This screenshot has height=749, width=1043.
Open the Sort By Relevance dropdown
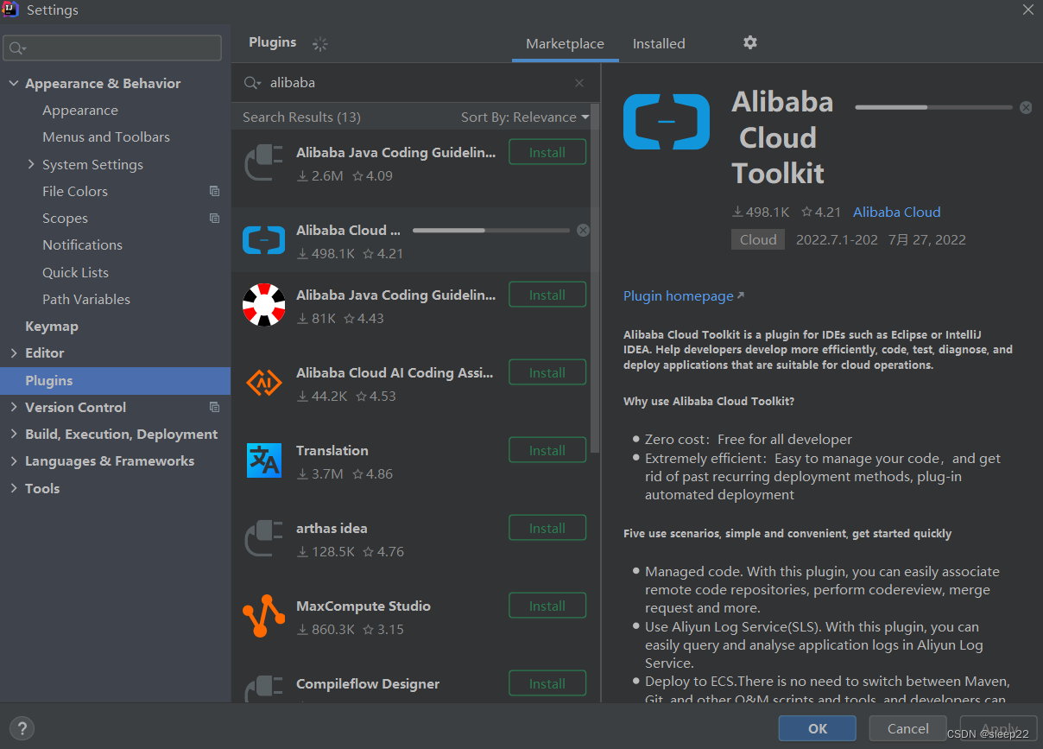pyautogui.click(x=525, y=117)
